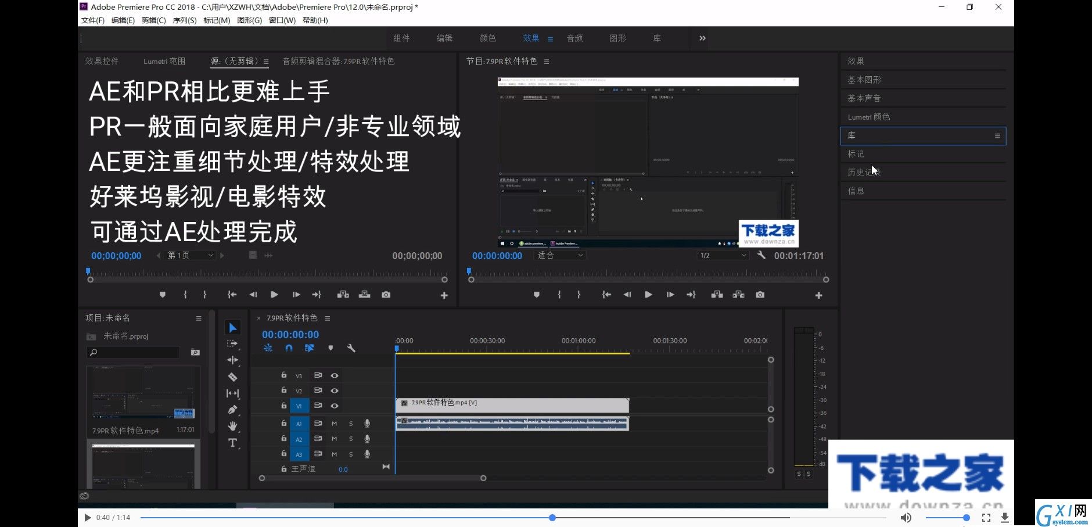Toggle linked selection in timeline
This screenshot has height=527, width=1092.
click(x=309, y=348)
